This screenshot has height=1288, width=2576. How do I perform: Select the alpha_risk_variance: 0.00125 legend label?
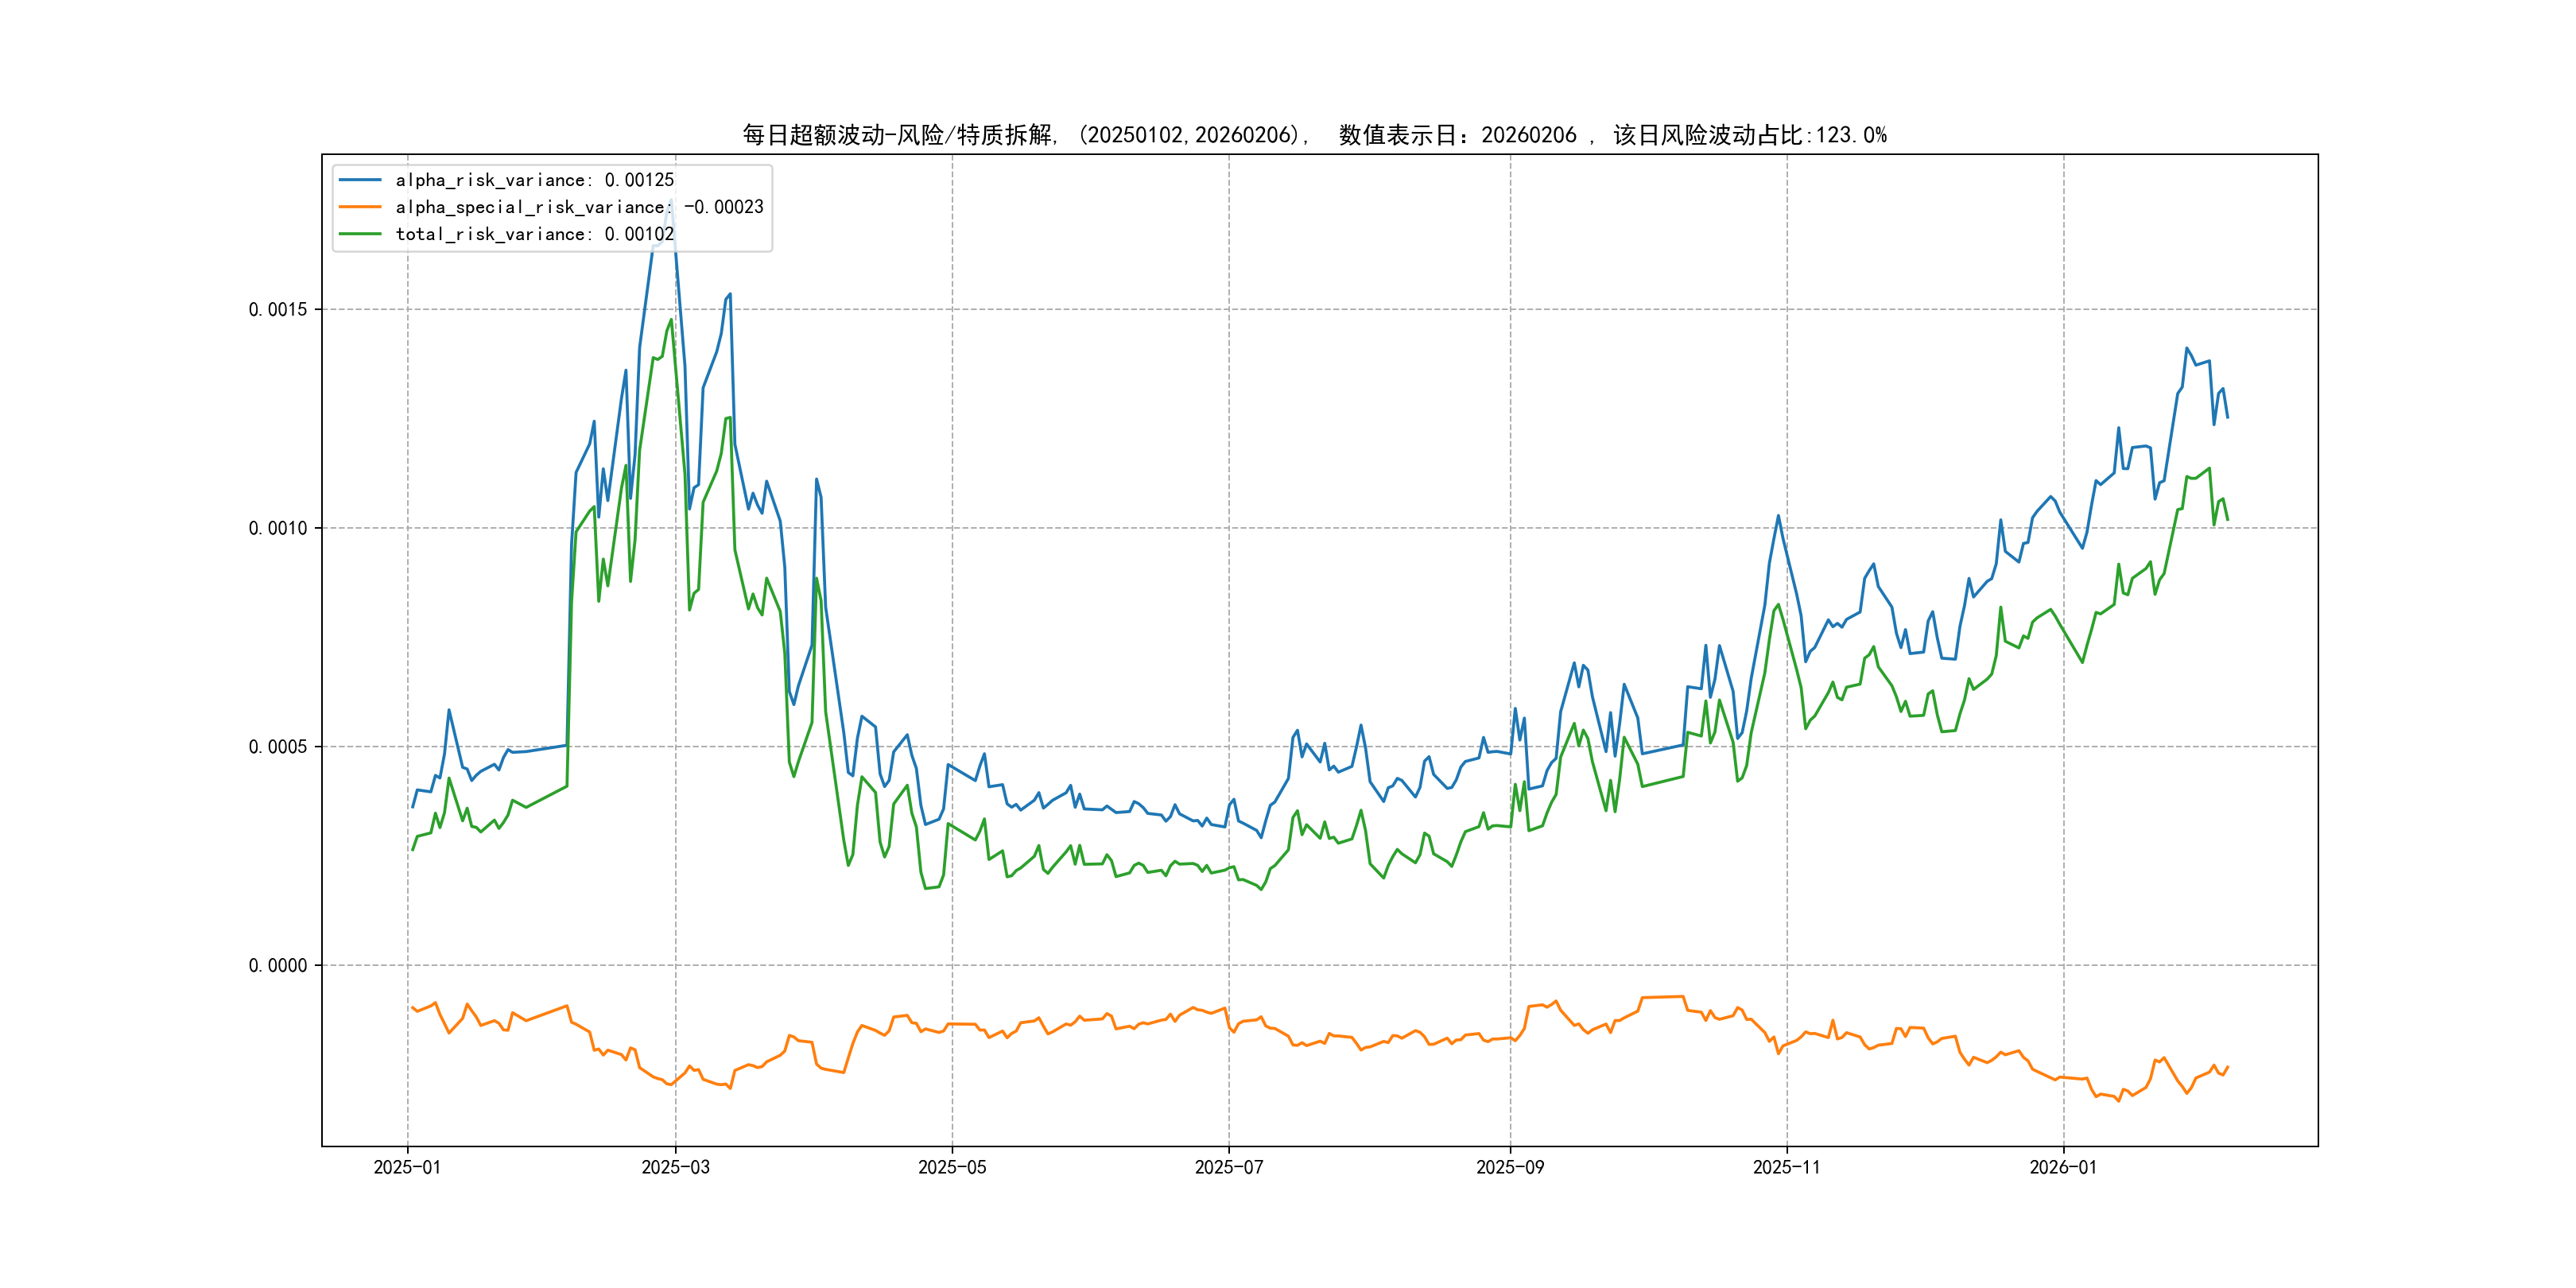(535, 180)
